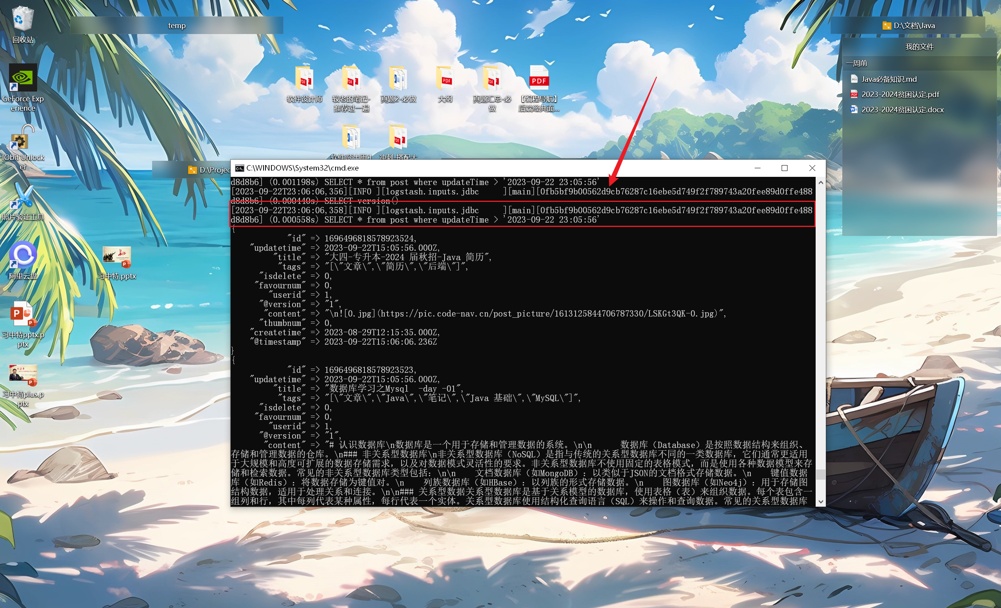Click the Word icon of 2023-2024贫困认定.docx
Image resolution: width=1001 pixels, height=608 pixels.
pos(854,110)
